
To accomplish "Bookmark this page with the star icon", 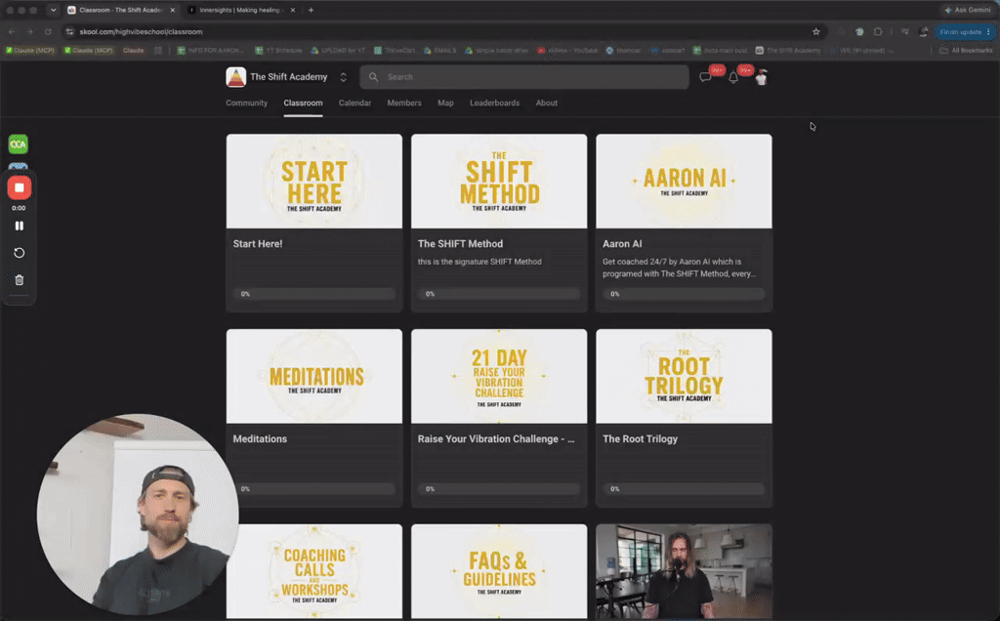I will click(x=815, y=31).
